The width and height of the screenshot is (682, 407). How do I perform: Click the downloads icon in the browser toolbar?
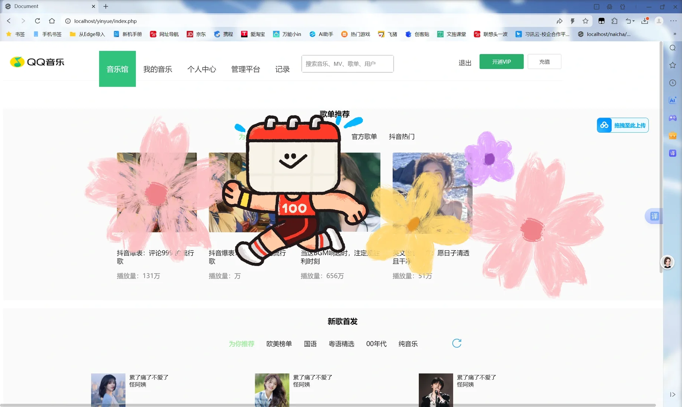pyautogui.click(x=644, y=21)
